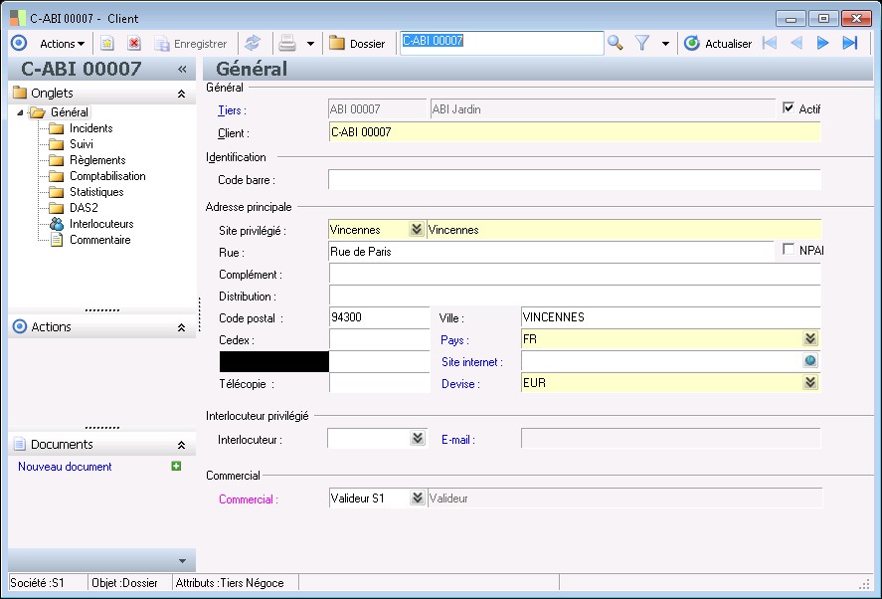
Task: Click into the Code barre input field
Action: (x=574, y=180)
